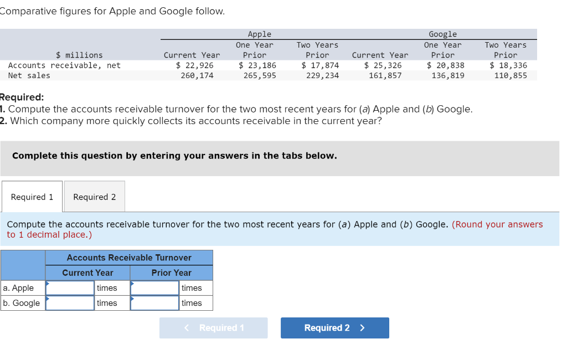Click the Prior Year column header
This screenshot has width=567, height=349.
172,273
